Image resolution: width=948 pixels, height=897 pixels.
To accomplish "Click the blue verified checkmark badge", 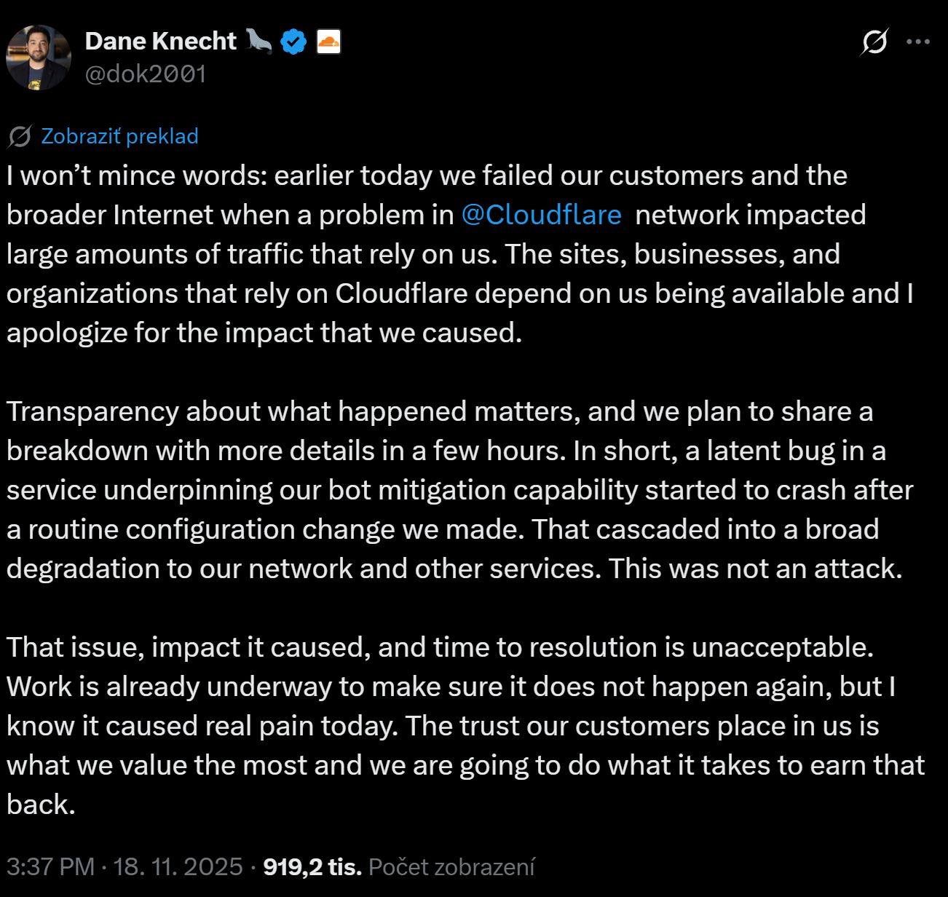I will 293,42.
